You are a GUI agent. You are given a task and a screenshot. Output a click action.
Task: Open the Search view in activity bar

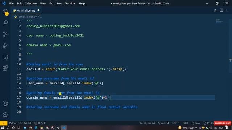5,23
